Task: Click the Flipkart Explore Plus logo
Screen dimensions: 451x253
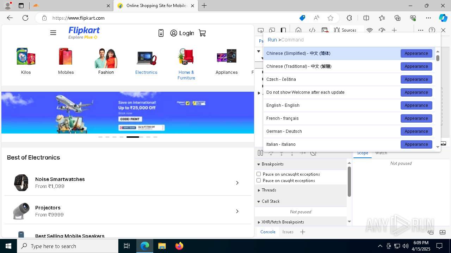Action: (x=84, y=33)
